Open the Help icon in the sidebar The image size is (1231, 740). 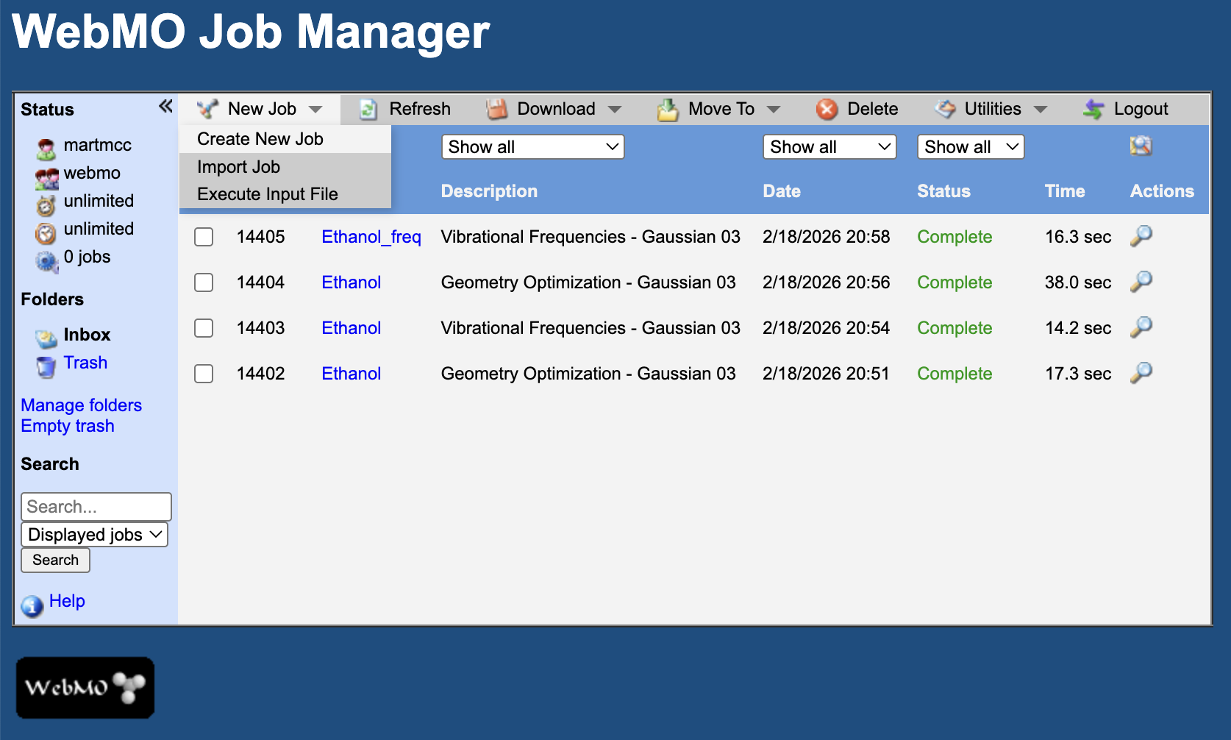32,606
